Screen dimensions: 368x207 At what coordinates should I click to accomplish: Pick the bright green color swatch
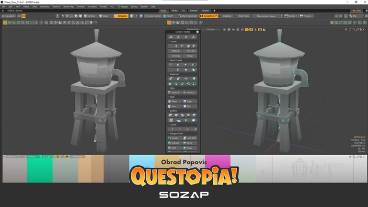tap(40, 169)
